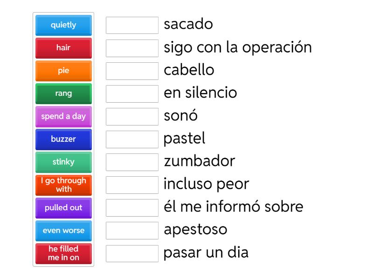373x279 pixels.
Task: Click the 'pie' orange tile
Action: click(63, 71)
